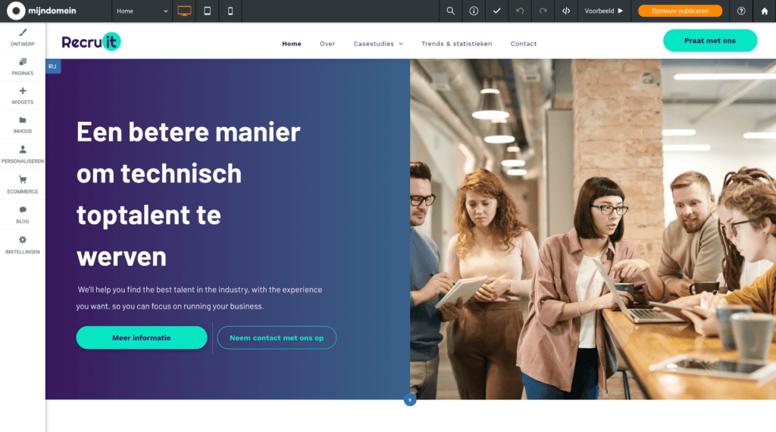Open the Instellingen settings panel
This screenshot has width=776, height=432.
(23, 244)
